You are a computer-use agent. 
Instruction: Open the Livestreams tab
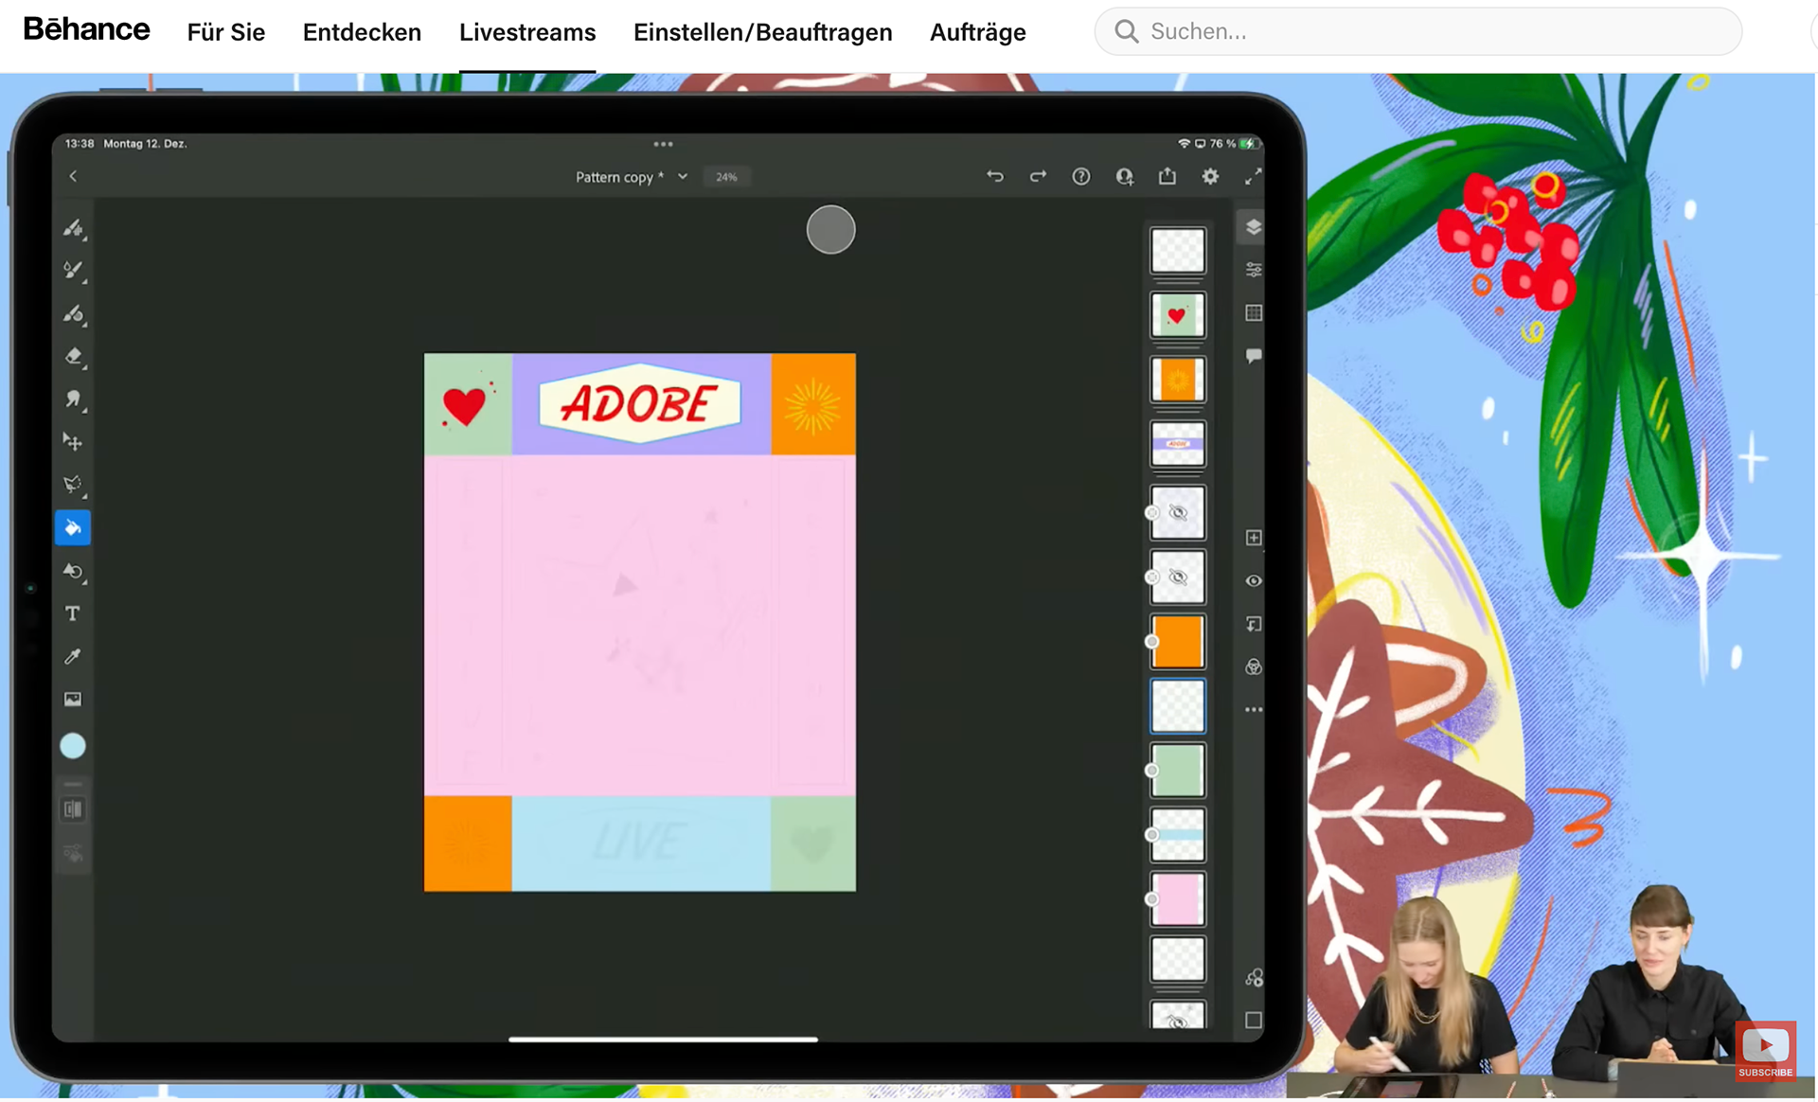tap(527, 32)
